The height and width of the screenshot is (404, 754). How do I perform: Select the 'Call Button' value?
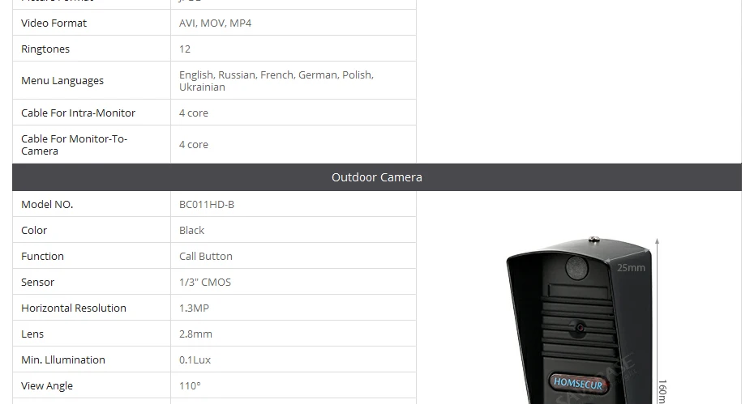point(206,257)
